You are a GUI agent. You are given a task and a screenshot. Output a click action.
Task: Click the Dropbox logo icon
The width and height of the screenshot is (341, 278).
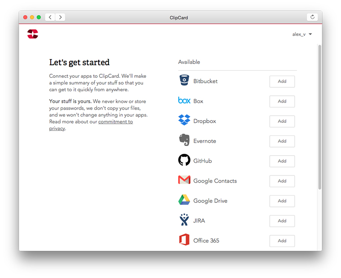184,120
